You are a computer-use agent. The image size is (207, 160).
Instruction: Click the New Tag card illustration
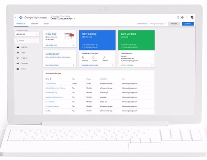pos(69,36)
